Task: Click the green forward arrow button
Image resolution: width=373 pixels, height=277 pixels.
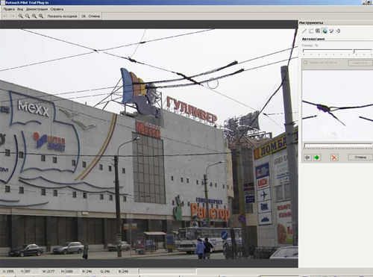Action: coord(317,158)
